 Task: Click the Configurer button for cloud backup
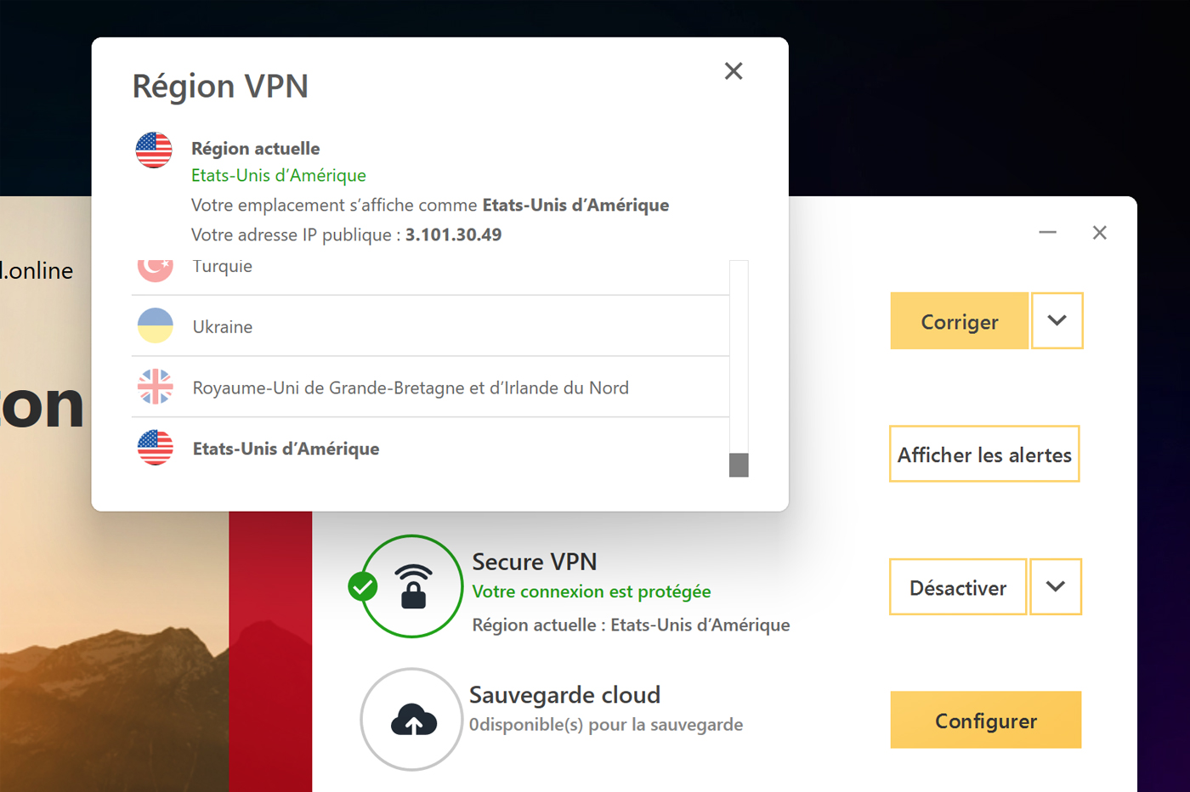(x=986, y=721)
